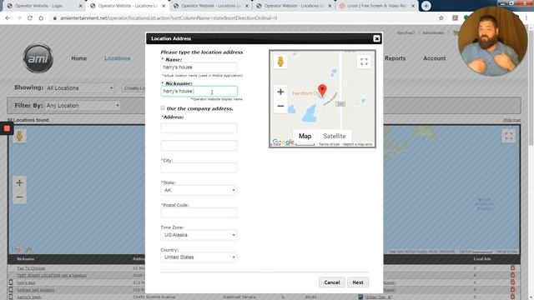The width and height of the screenshot is (534, 300).
Task: Bookmark this page with star icon
Action: point(441,18)
